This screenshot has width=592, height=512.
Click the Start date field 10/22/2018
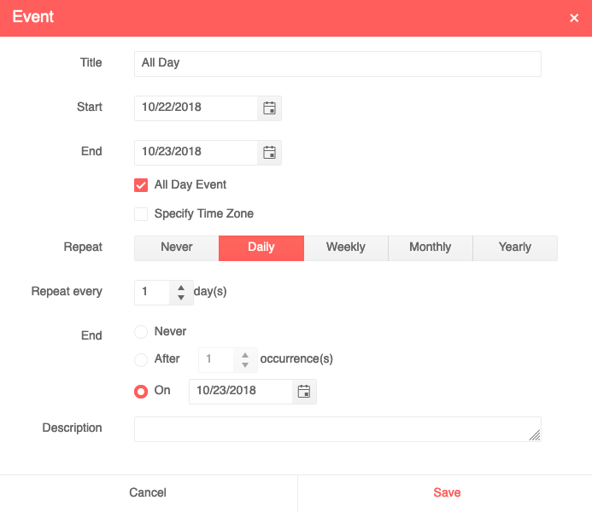[x=196, y=108]
